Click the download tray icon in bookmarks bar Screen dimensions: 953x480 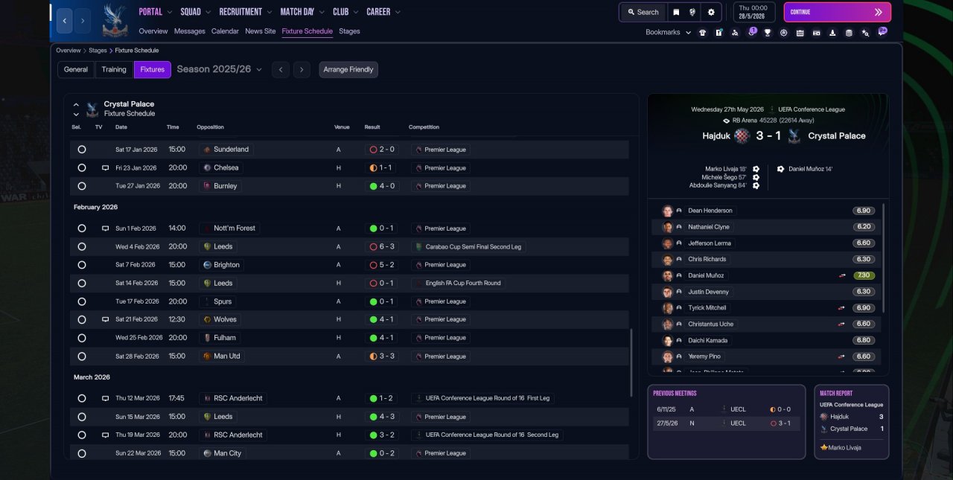pos(832,33)
